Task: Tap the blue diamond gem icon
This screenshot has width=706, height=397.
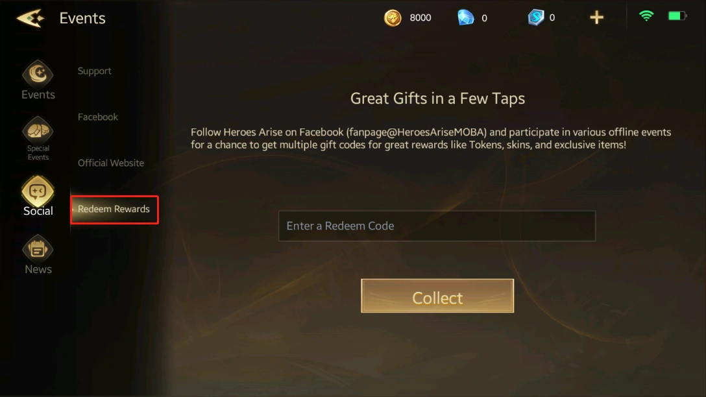Action: (x=465, y=18)
